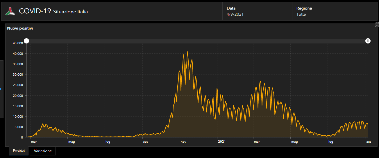Click the Protezione Civile logo icon

click(10, 11)
